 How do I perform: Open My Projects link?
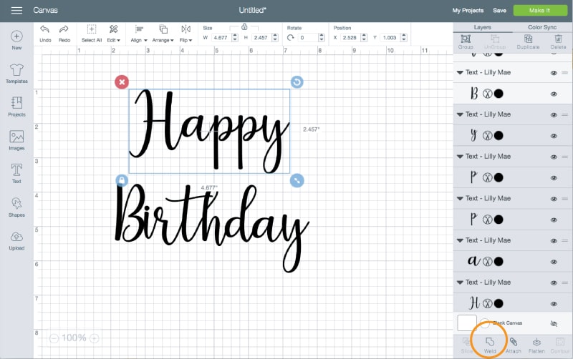[x=468, y=11]
